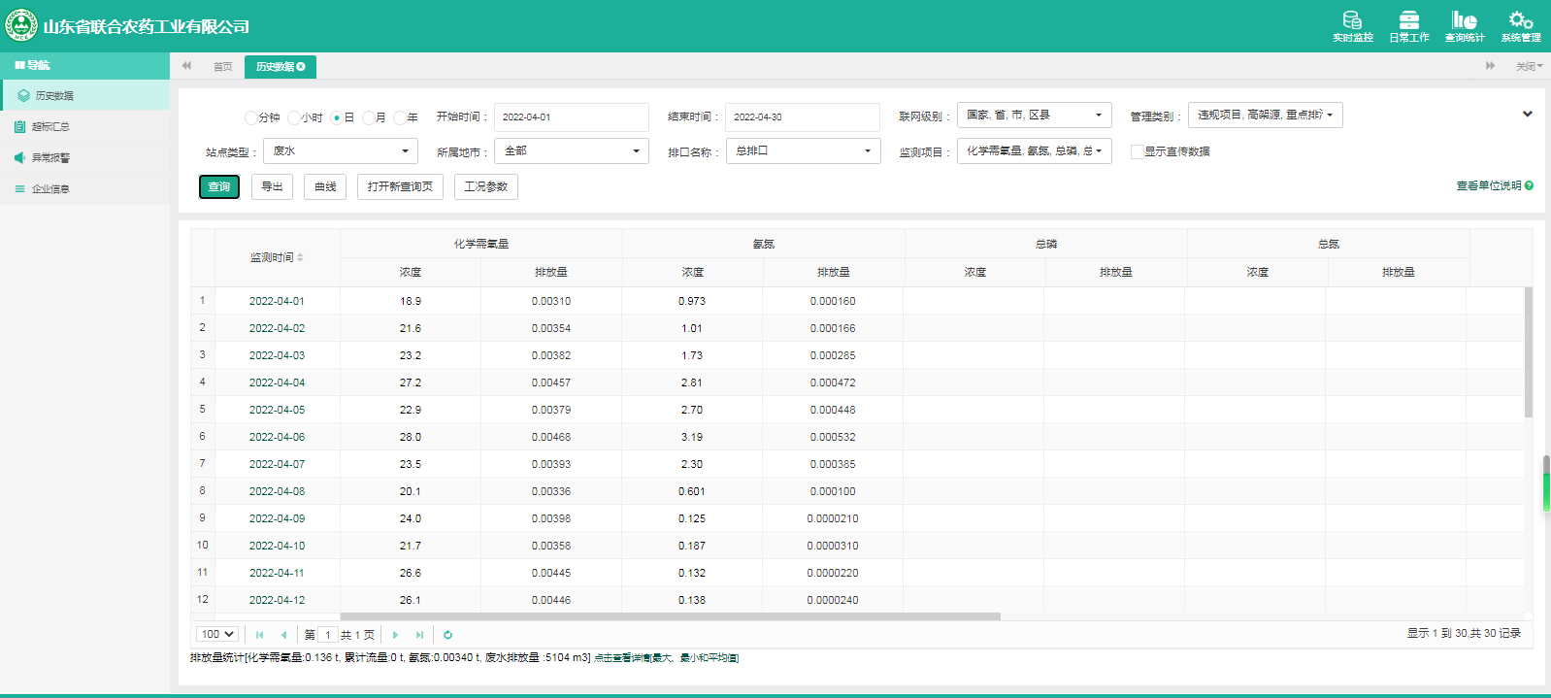Screen dimensions: 1551x698
Task: Click the 查询 button
Action: pos(219,187)
